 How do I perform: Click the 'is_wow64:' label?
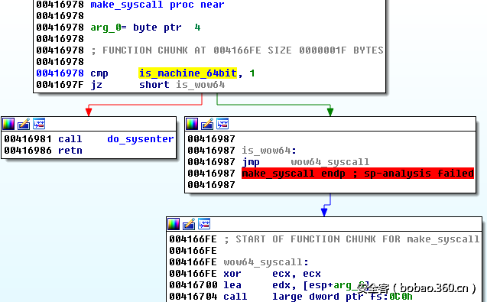coord(269,151)
